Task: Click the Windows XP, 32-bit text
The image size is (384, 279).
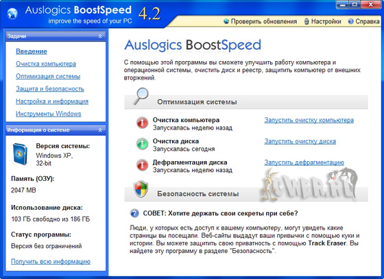Action: [54, 159]
